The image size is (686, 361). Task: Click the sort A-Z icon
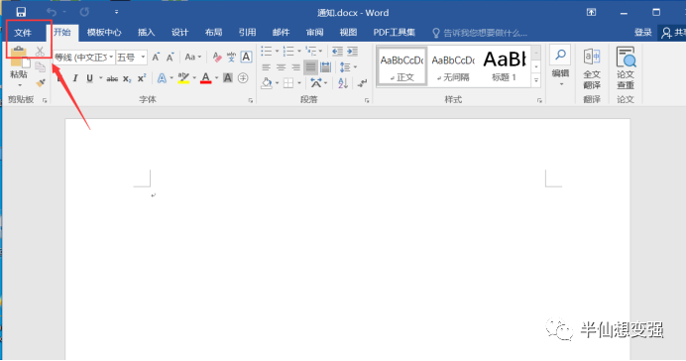click(343, 82)
